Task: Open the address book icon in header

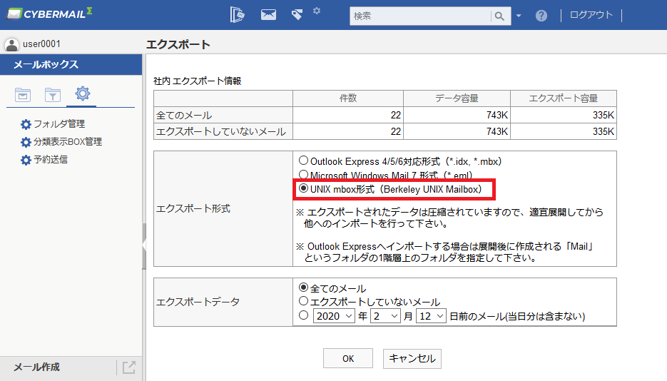Action: click(237, 15)
